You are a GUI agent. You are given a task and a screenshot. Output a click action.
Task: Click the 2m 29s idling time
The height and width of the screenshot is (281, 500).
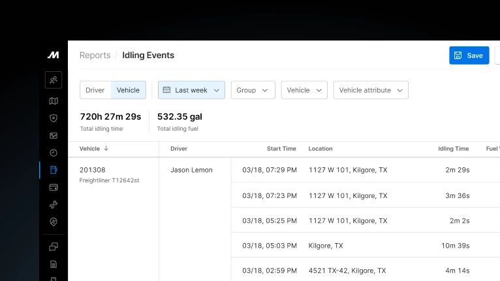tap(458, 170)
